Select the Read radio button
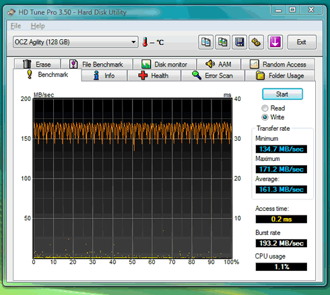330x295 pixels. click(x=265, y=108)
